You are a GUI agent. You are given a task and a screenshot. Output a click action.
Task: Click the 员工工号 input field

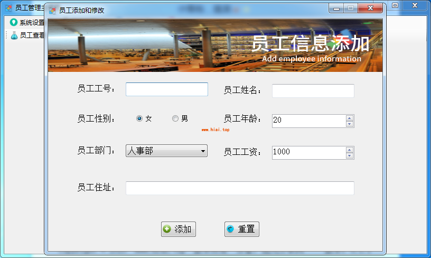(x=166, y=89)
